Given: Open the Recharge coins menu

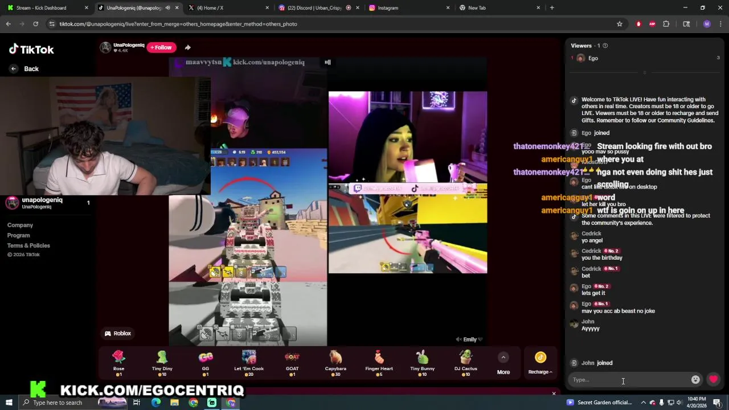Looking at the screenshot, I should [x=540, y=363].
